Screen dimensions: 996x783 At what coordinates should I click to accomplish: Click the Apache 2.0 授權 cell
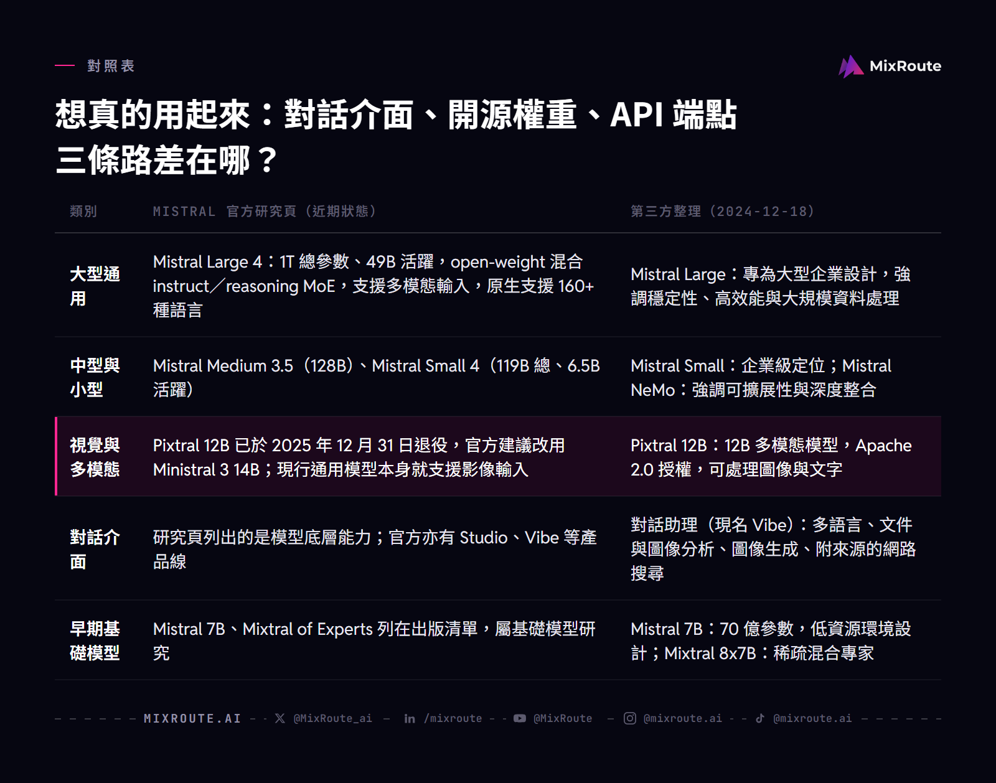tap(771, 457)
